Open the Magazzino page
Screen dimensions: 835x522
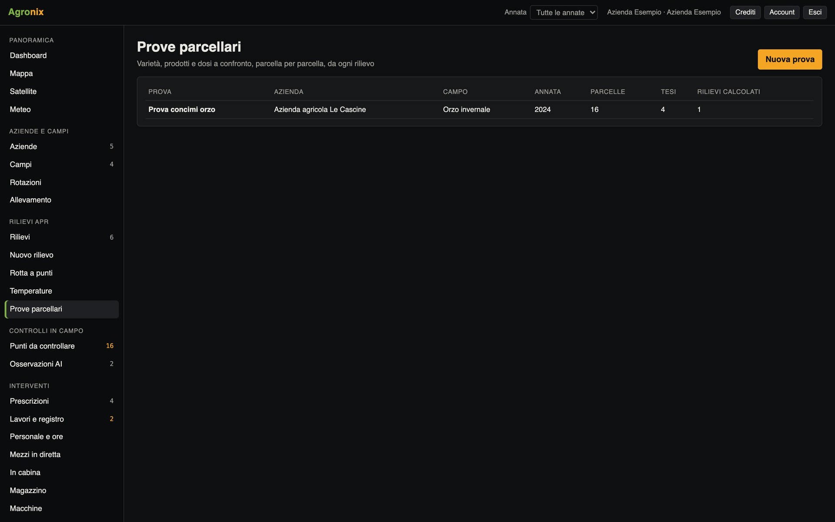[62, 491]
